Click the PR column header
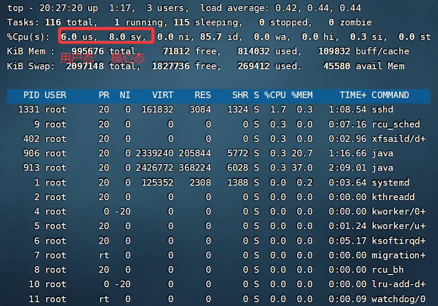The width and height of the screenshot is (438, 306). click(104, 95)
